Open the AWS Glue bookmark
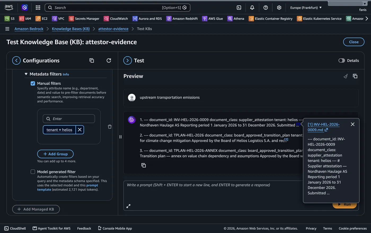 (x=213, y=19)
